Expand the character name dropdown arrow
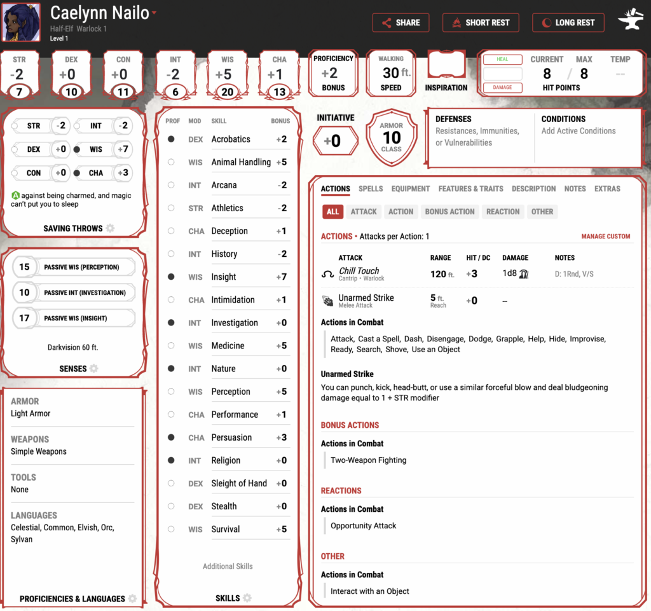 154,13
